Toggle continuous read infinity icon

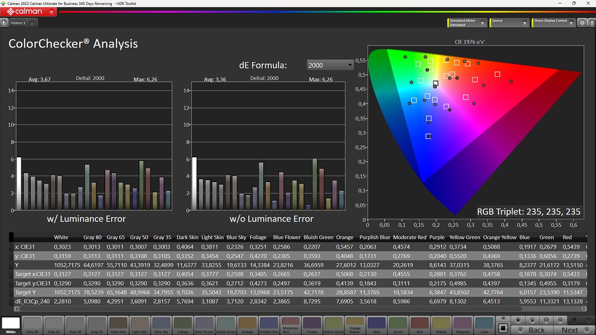(x=560, y=320)
